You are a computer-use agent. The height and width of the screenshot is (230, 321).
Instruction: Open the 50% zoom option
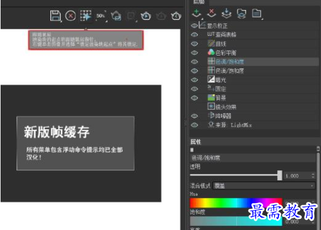coord(101,16)
